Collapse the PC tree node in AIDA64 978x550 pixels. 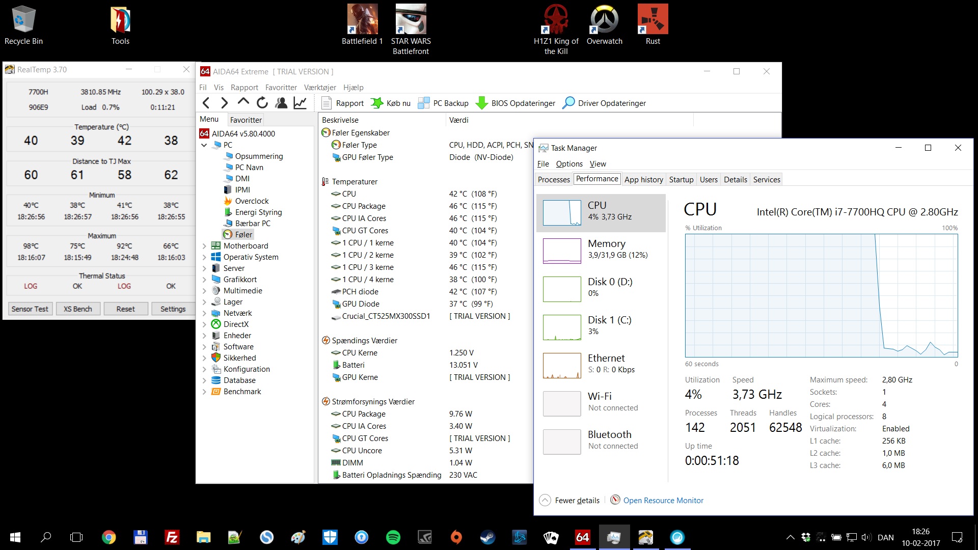[x=204, y=145]
